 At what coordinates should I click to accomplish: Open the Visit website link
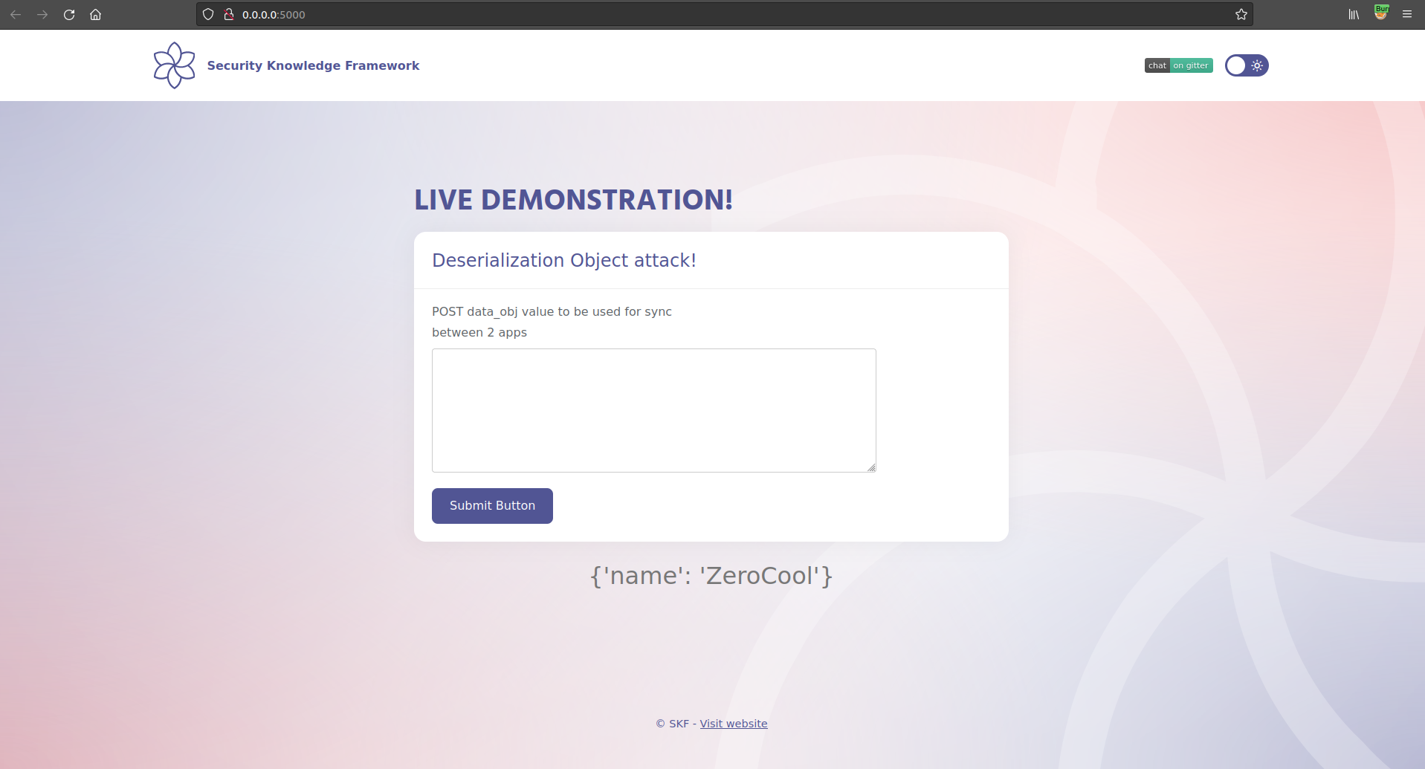pyautogui.click(x=733, y=724)
